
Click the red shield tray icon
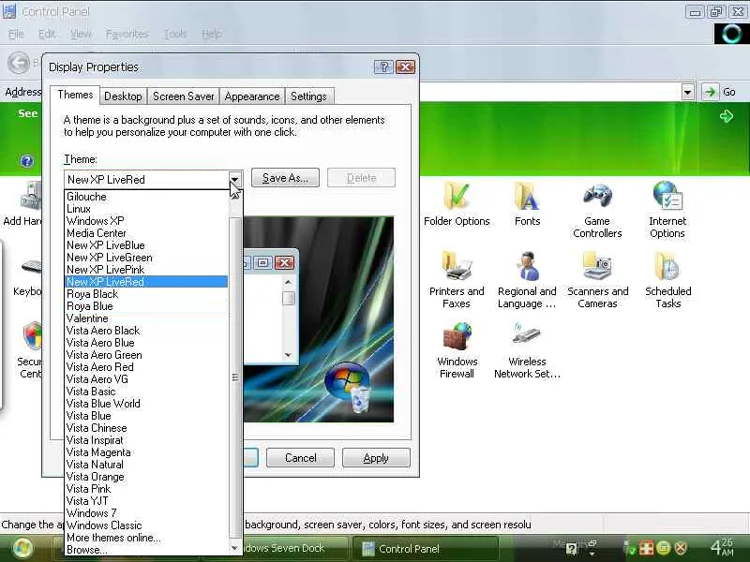(681, 548)
